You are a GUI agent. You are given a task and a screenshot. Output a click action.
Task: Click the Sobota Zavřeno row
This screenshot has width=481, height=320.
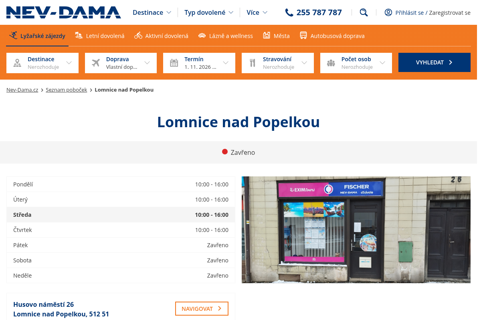pyautogui.click(x=121, y=260)
